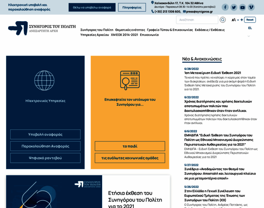Click the website search illustration icon
Viewport: 264px width, 208px height.
pyautogui.click(x=130, y=80)
